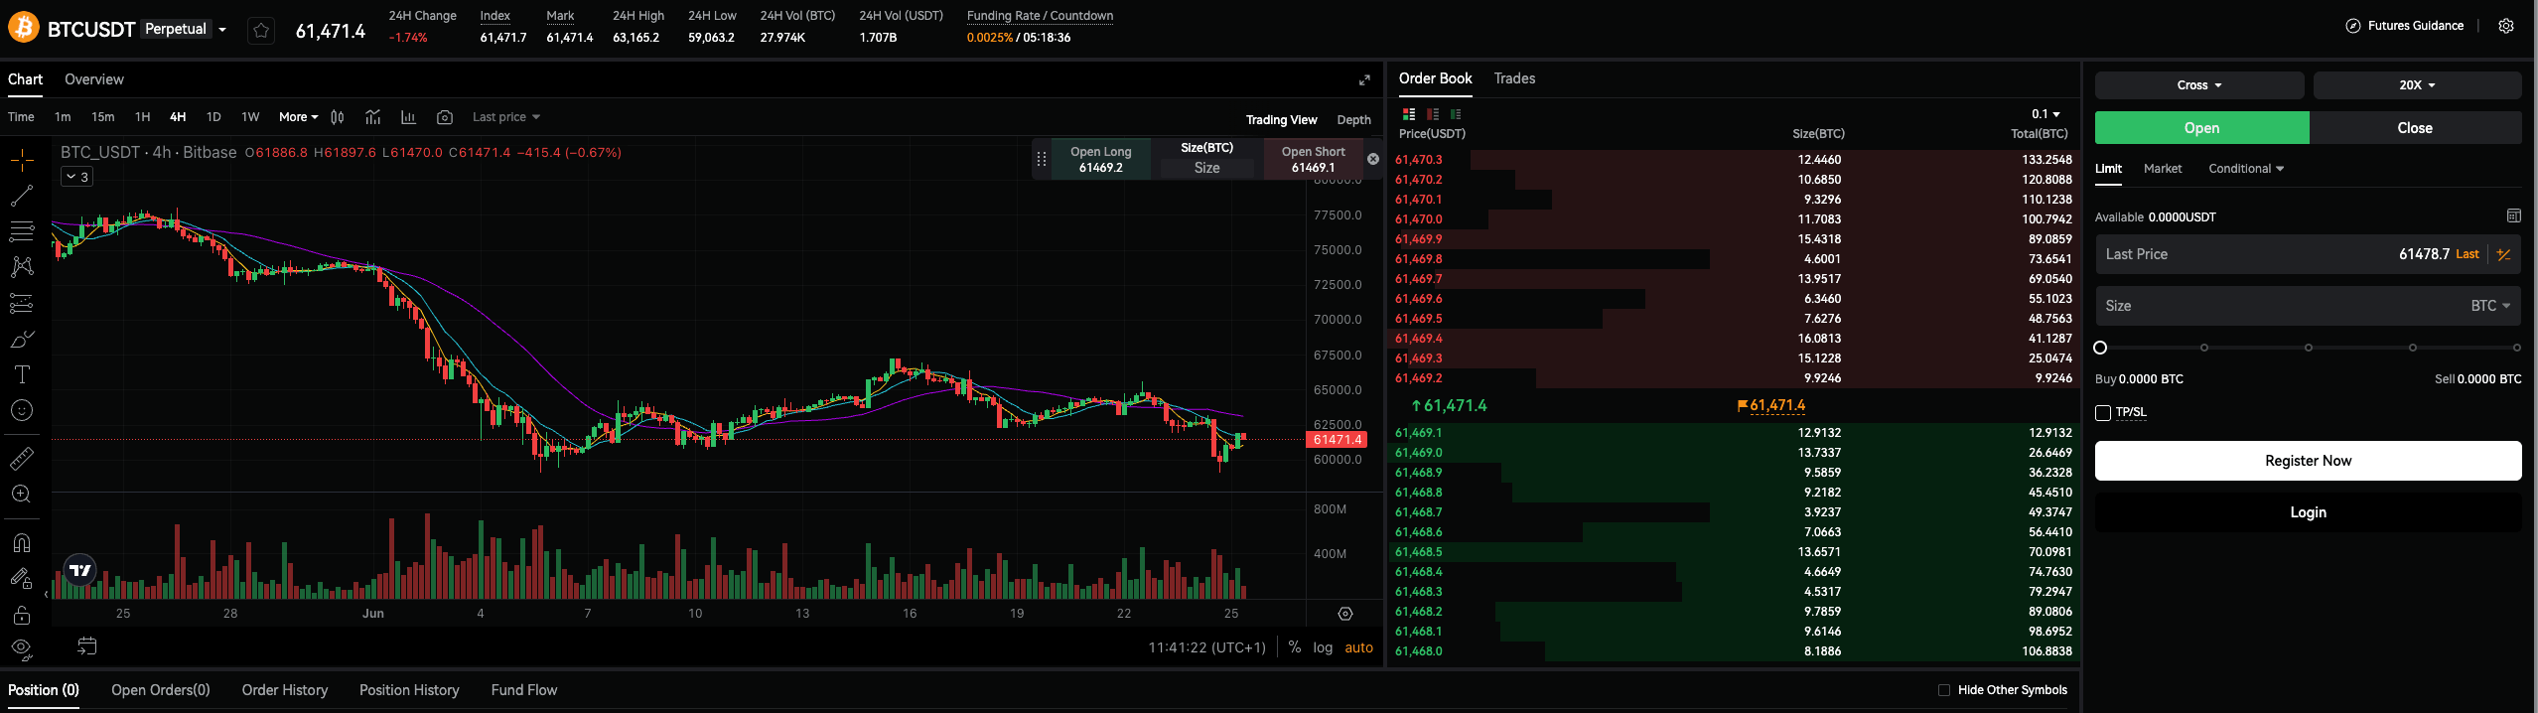Viewport: 2538px width, 713px height.
Task: Open Futures Guidance compass link
Action: click(2405, 26)
